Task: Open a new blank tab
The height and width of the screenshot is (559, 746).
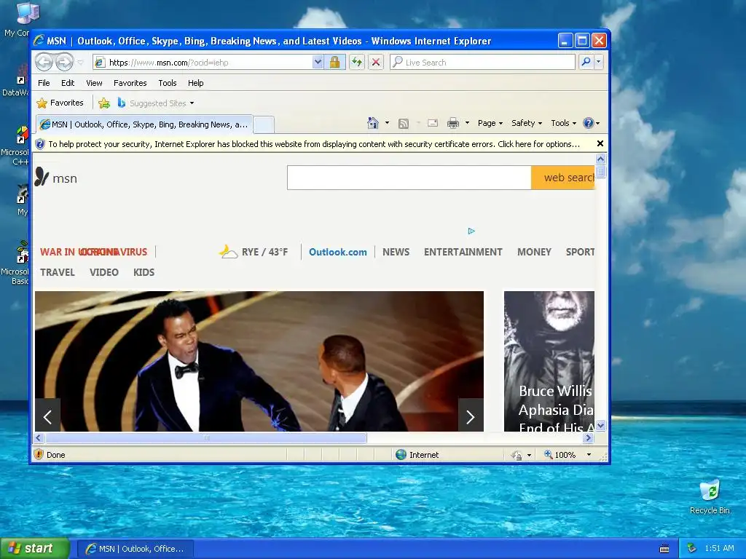Action: coord(264,125)
